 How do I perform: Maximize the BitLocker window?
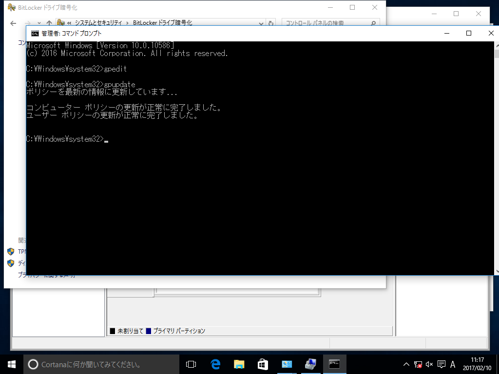tap(352, 7)
